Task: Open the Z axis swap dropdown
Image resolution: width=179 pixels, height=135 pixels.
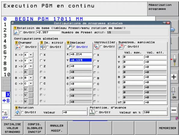Action: (31, 66)
